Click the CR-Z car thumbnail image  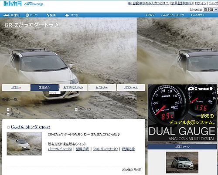[24, 144]
